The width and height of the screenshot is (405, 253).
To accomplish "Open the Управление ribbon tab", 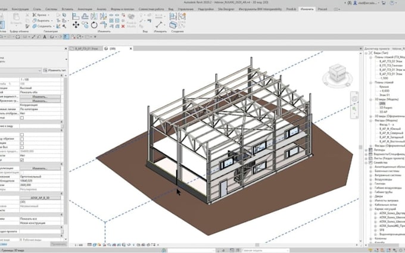I will click(186, 9).
